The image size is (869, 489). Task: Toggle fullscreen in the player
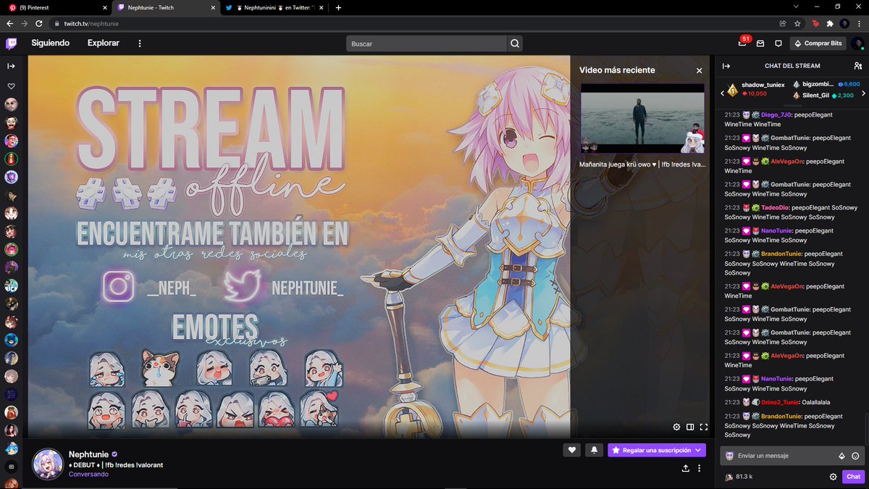(703, 427)
